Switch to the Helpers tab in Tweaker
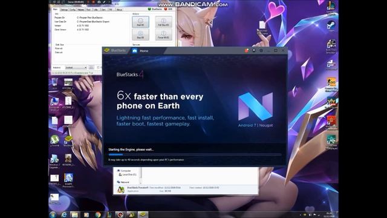The image size is (387, 218). tap(80, 10)
